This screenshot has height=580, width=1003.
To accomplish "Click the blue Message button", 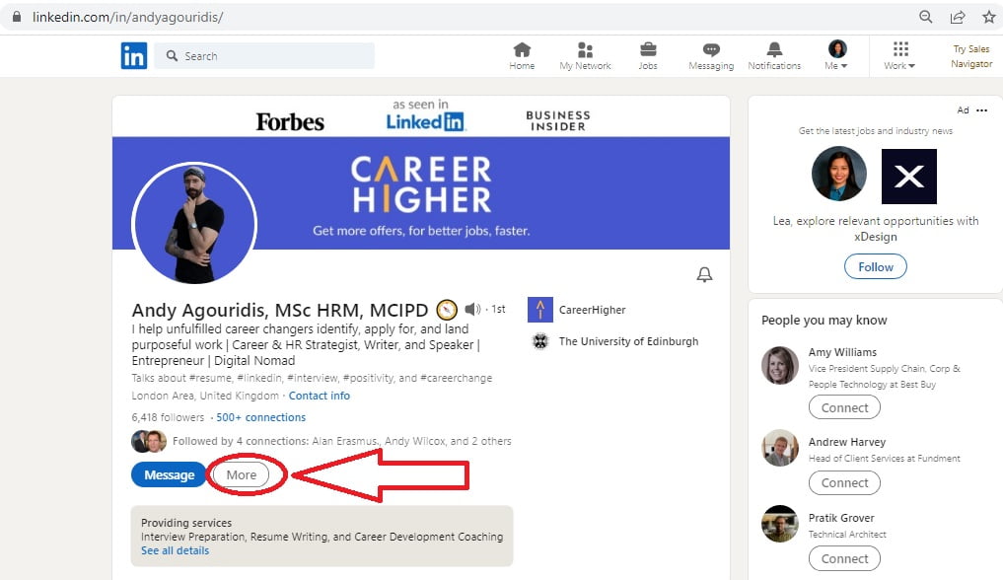I will (x=169, y=475).
